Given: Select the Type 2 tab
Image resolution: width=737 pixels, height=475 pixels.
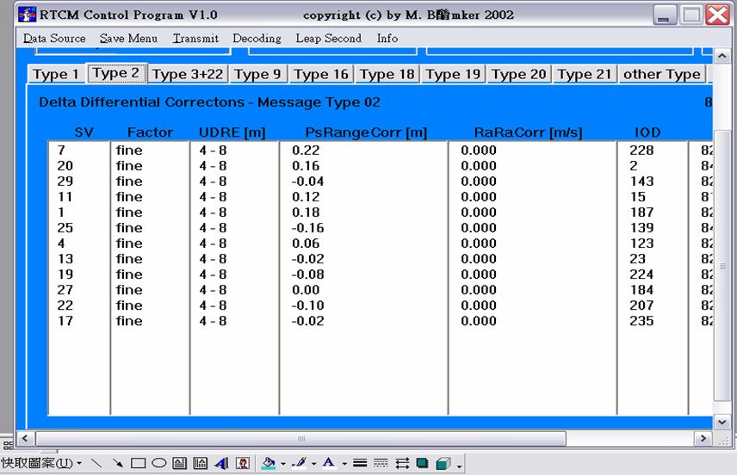Looking at the screenshot, I should 116,73.
